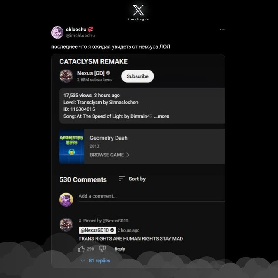Click the Nexus [GD] channel avatar

coord(66,76)
